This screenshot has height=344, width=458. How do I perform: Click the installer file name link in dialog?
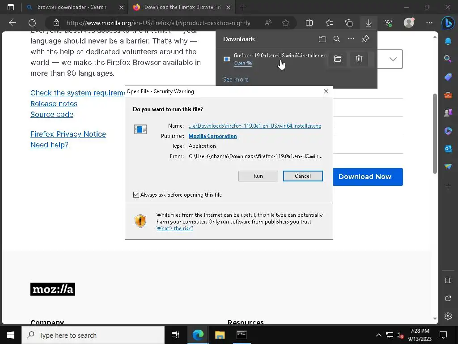pos(254,126)
